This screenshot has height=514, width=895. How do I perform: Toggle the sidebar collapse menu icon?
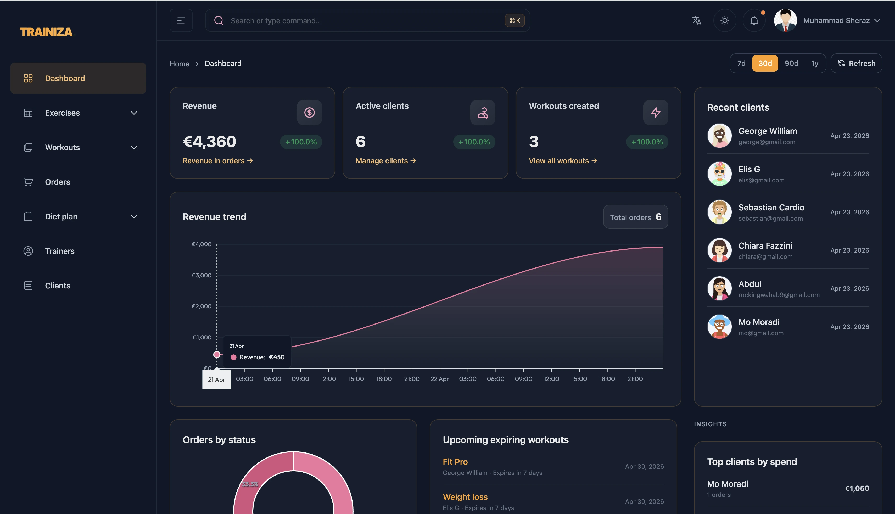pyautogui.click(x=181, y=20)
